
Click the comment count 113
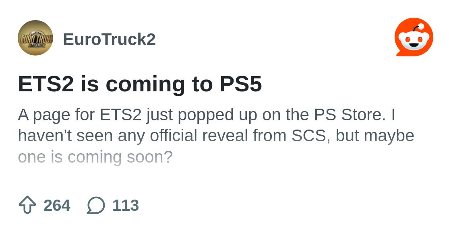126,205
